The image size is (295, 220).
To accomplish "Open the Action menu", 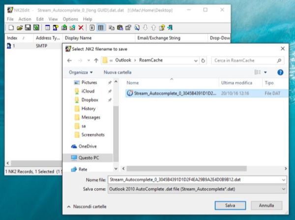I will pos(25,19).
